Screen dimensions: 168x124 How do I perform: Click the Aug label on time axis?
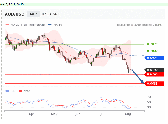(x=128, y=114)
